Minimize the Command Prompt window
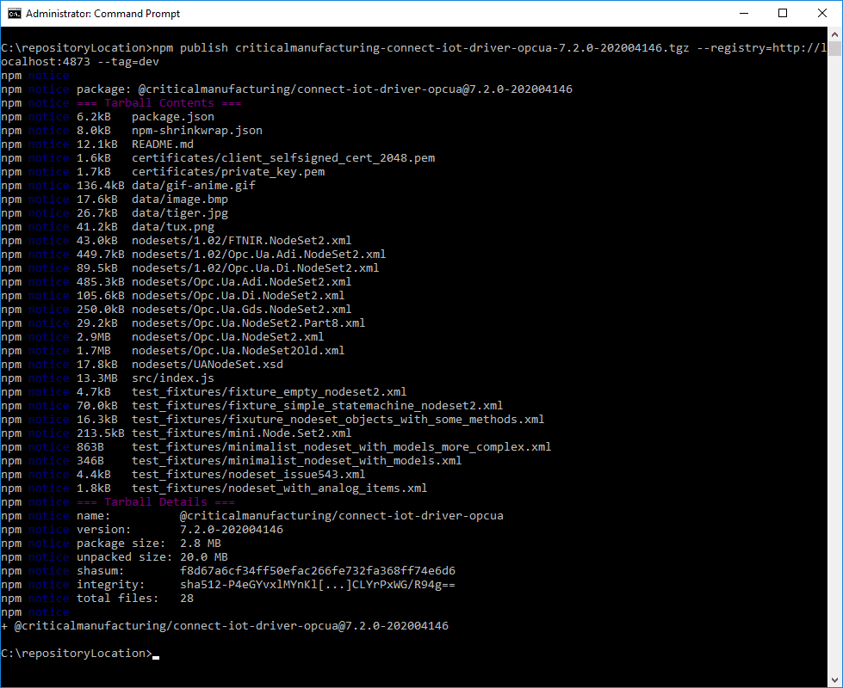 pyautogui.click(x=744, y=14)
